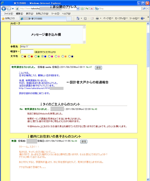Click message box scrollbar up arrow
Screen dimensions: 150x181
(x=84, y=27)
